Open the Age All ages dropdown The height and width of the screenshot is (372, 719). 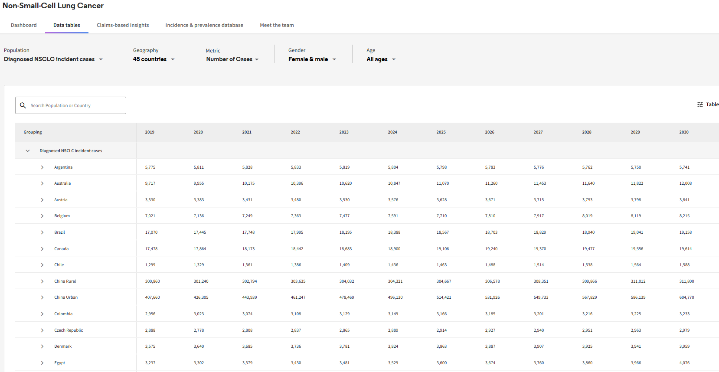tap(381, 59)
